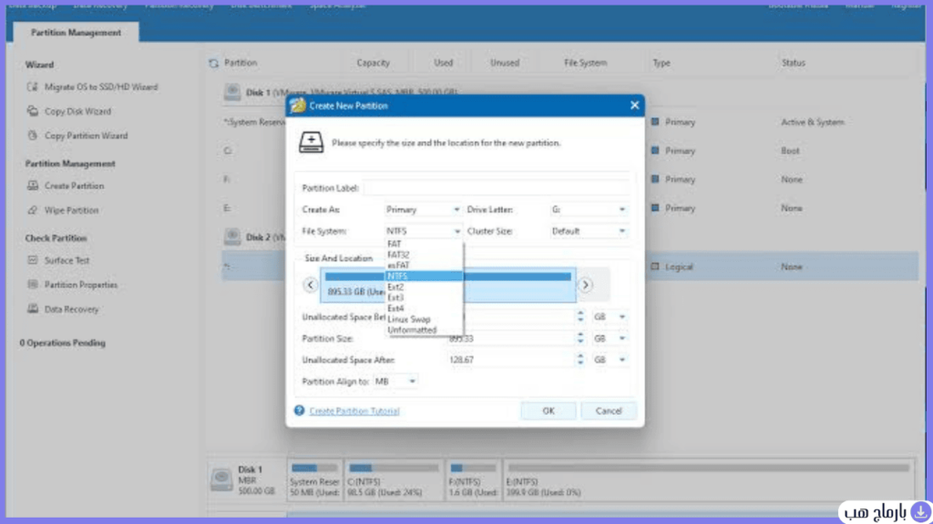The image size is (933, 524).
Task: Click the left arrow beside the size bar
Action: coord(310,285)
